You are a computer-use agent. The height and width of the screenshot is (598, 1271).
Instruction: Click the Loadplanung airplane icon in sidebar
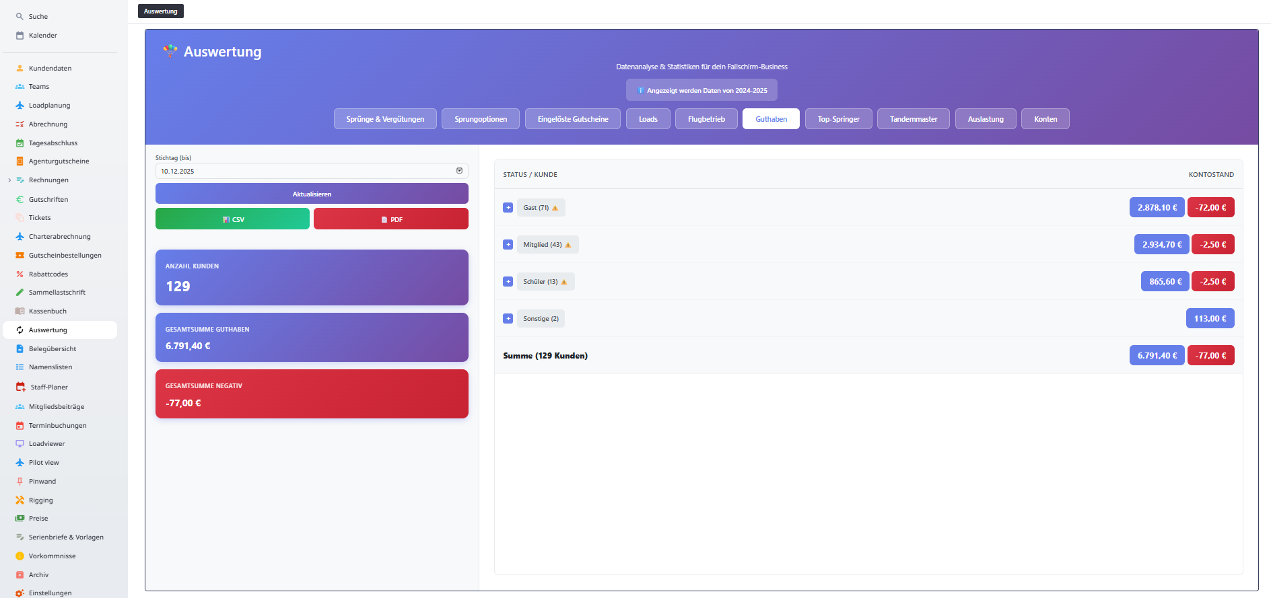20,106
